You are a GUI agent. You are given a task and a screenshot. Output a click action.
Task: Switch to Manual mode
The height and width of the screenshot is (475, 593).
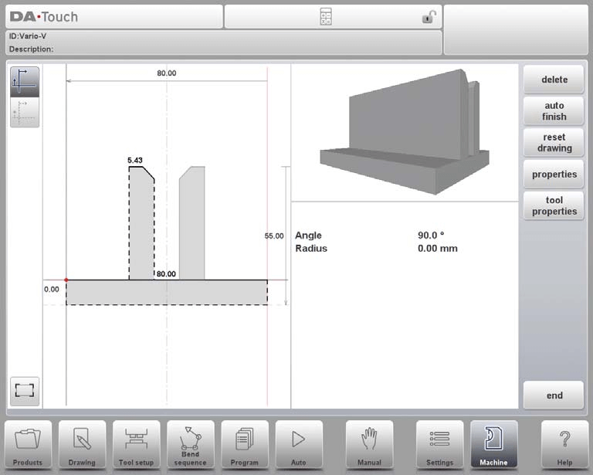coord(369,445)
